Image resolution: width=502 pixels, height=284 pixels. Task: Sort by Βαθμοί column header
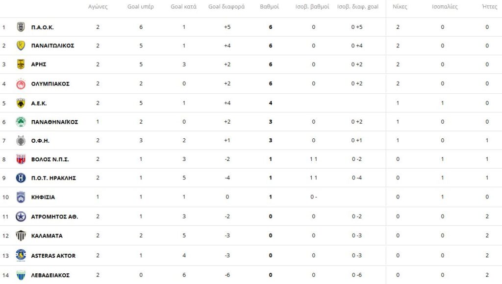(x=269, y=7)
